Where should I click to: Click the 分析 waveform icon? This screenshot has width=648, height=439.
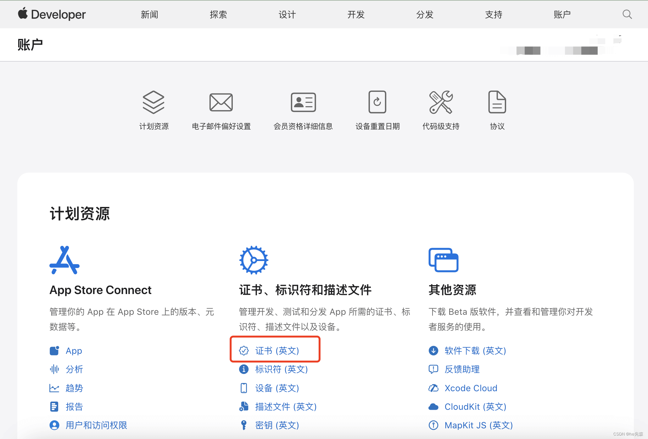tap(54, 369)
